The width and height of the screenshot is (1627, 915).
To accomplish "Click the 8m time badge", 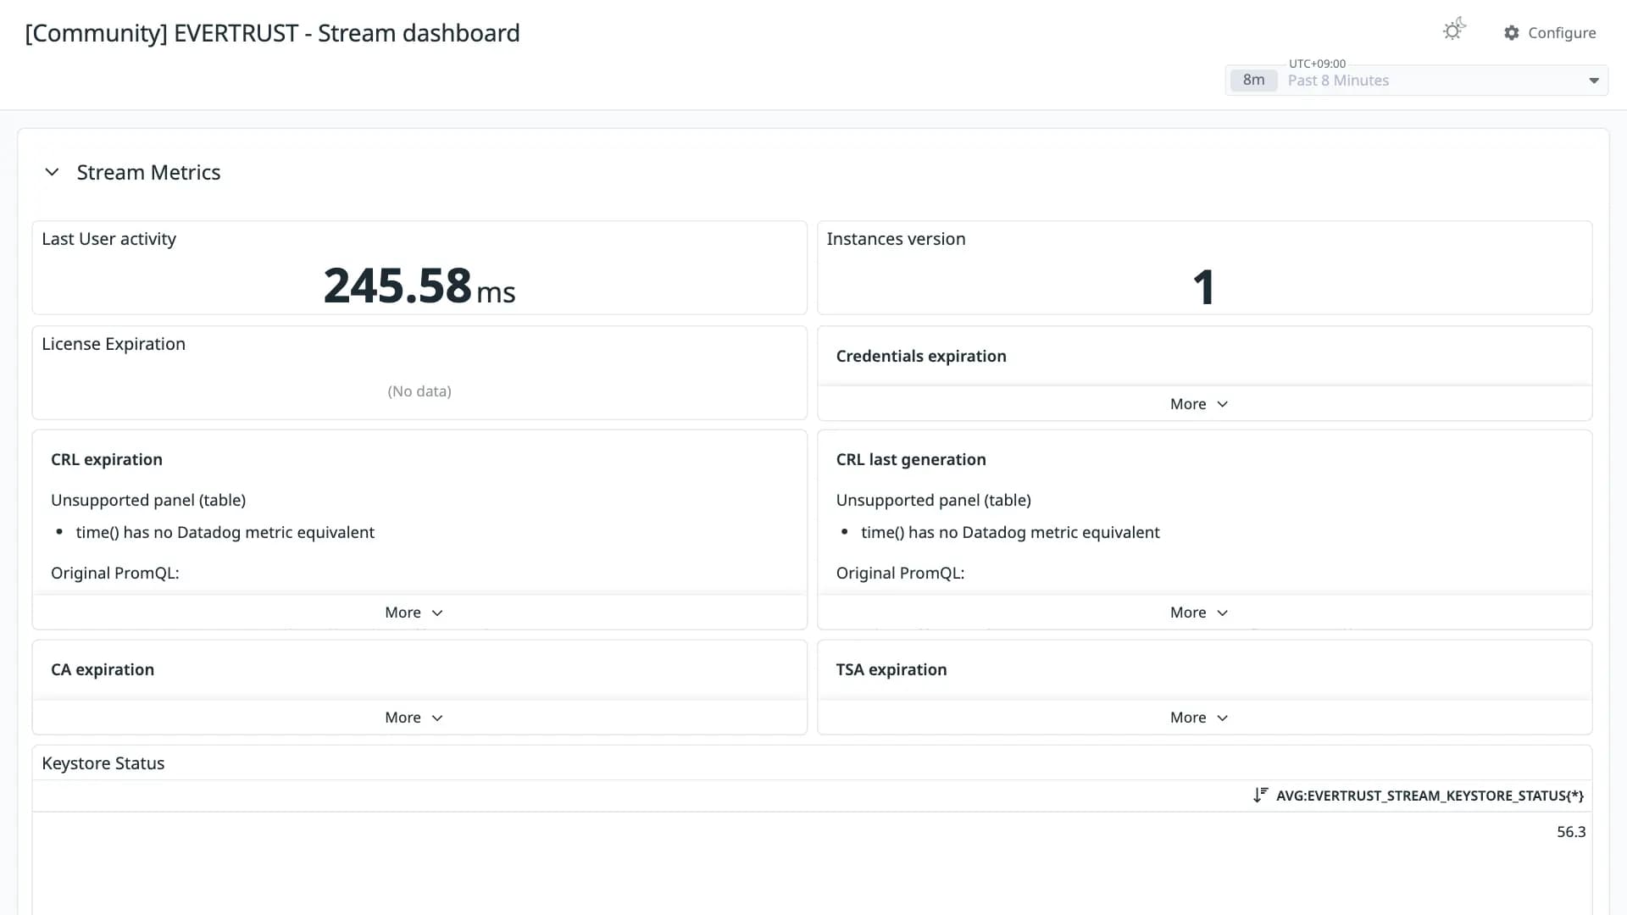I will (x=1253, y=80).
